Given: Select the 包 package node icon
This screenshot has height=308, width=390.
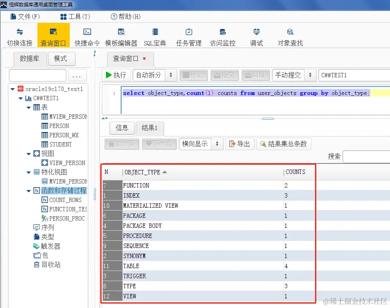Looking at the screenshot, I should pyautogui.click(x=37, y=255).
